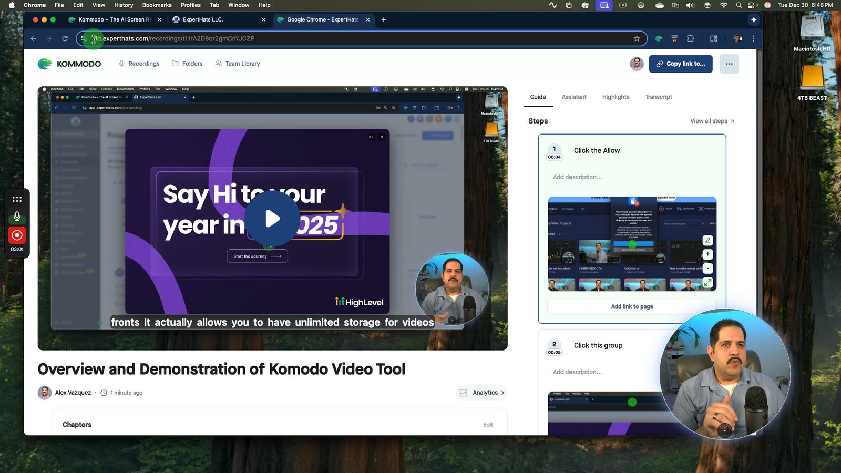View site information in the address bar

(x=84, y=38)
